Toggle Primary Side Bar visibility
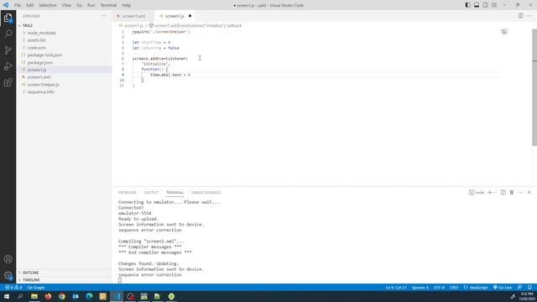The image size is (537, 302). (x=467, y=5)
